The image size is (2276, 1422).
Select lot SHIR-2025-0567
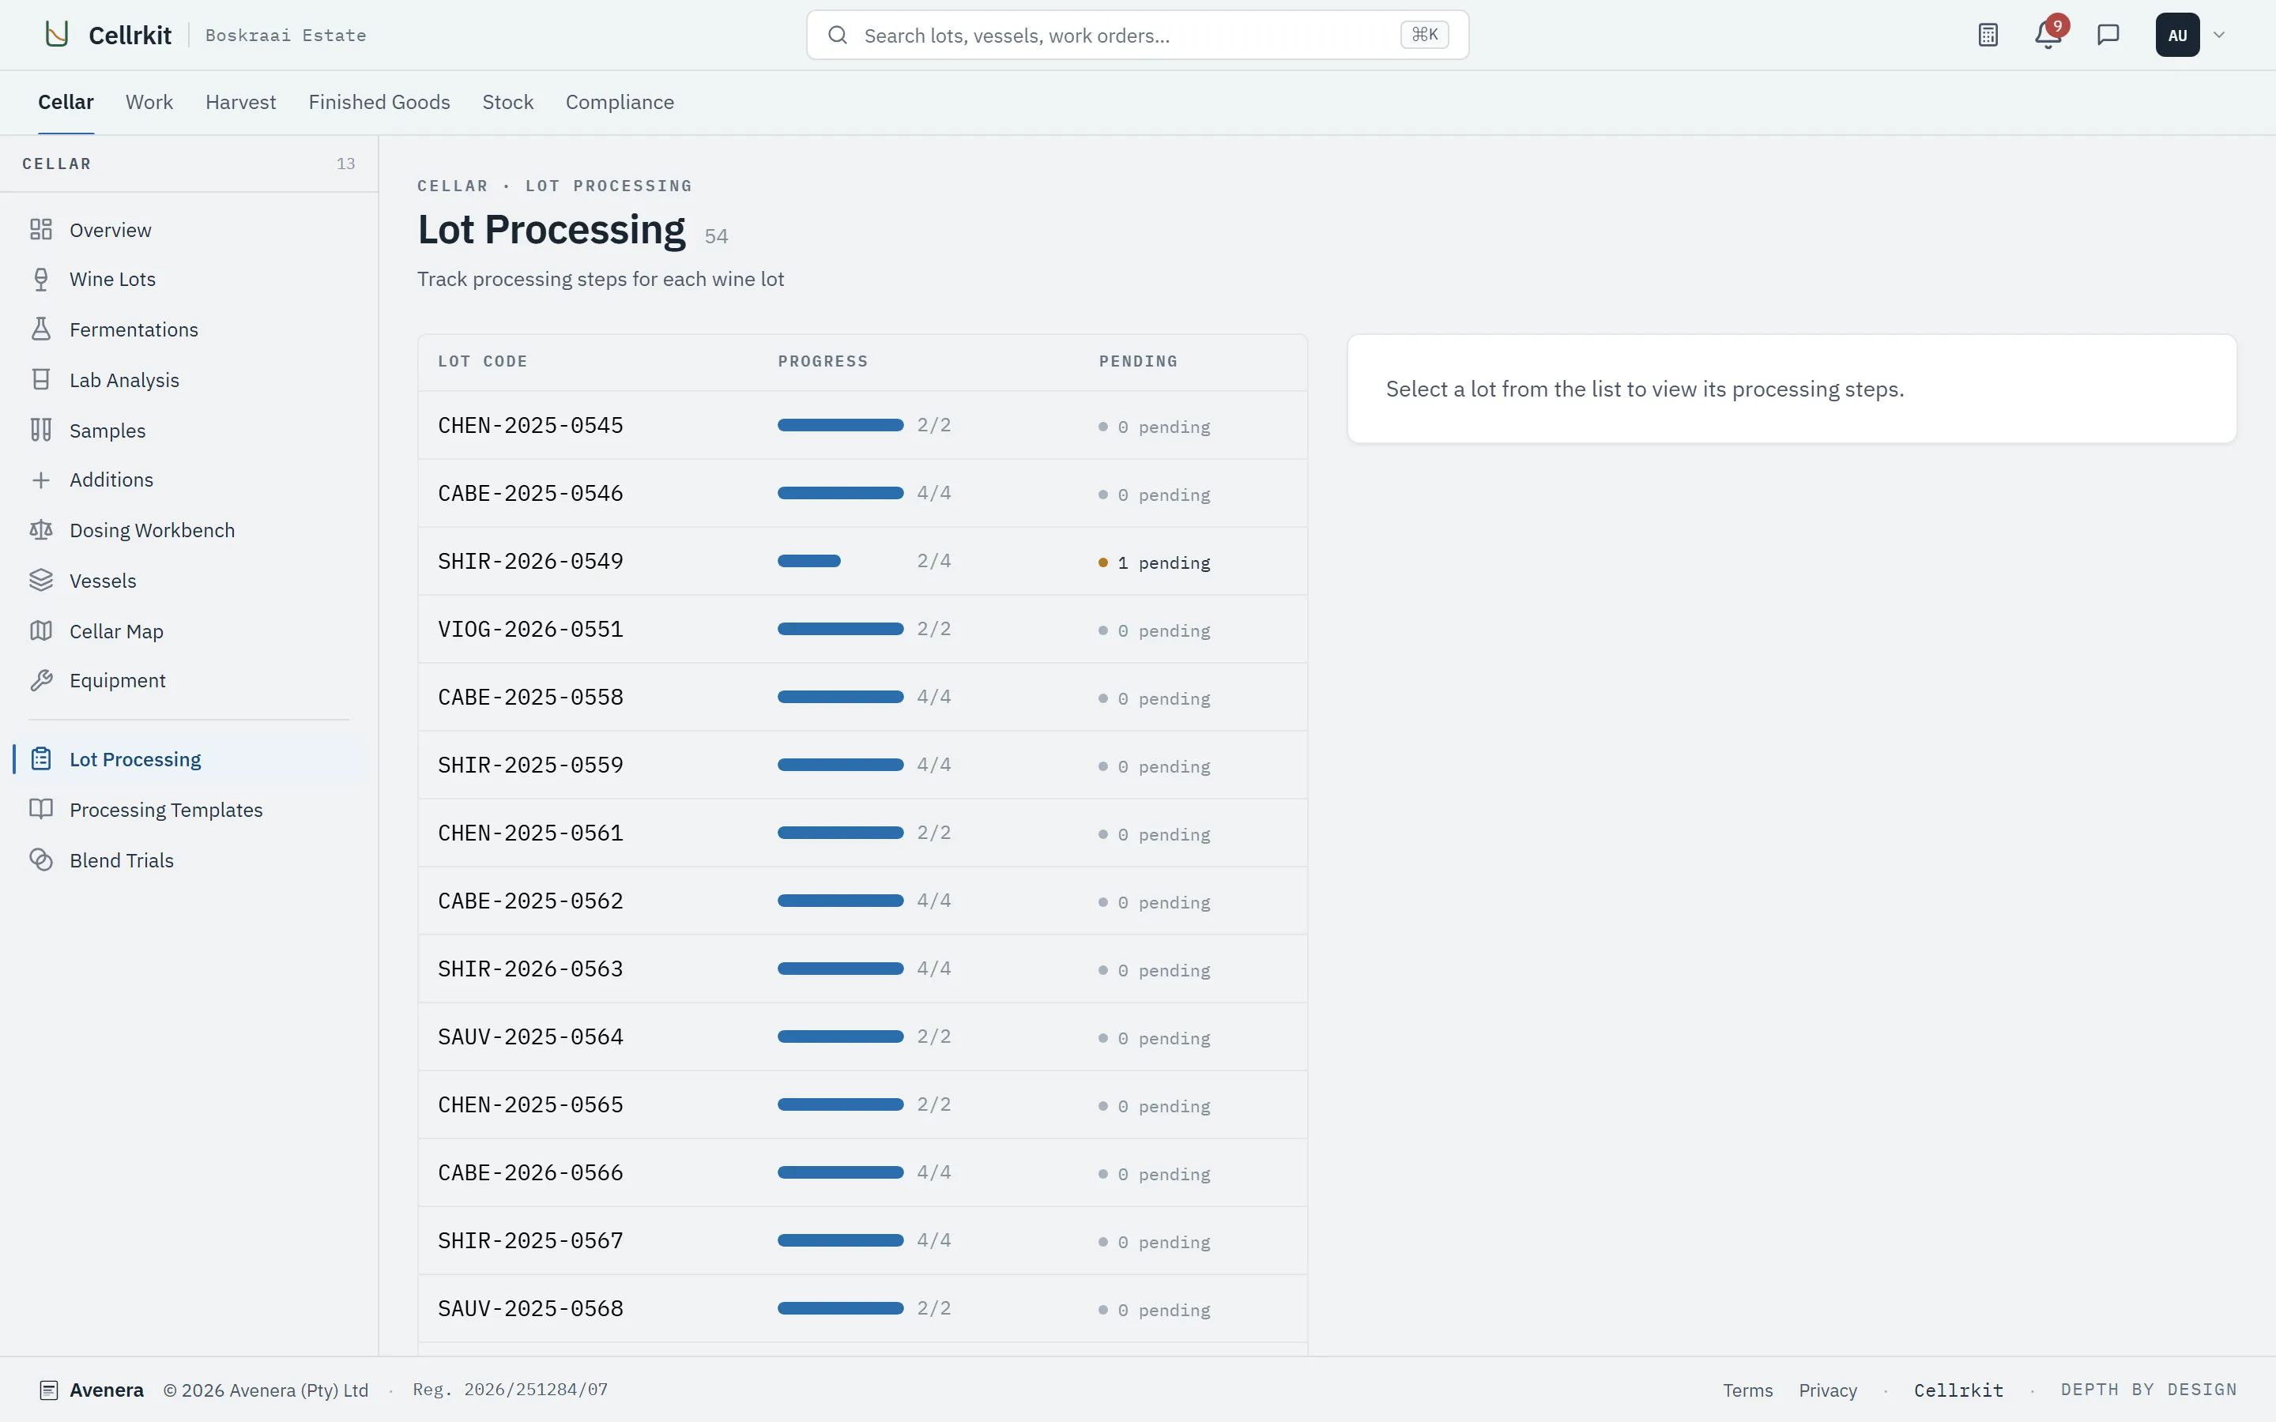pyautogui.click(x=862, y=1240)
